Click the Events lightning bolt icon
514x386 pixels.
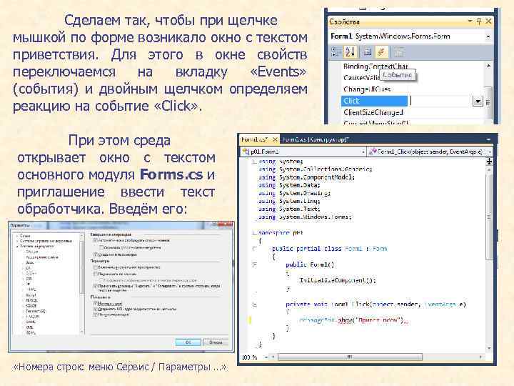(381, 51)
